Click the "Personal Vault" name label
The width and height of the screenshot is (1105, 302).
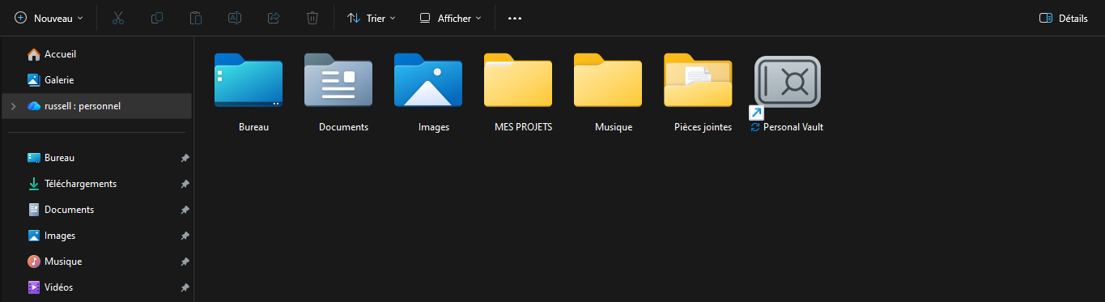(793, 127)
